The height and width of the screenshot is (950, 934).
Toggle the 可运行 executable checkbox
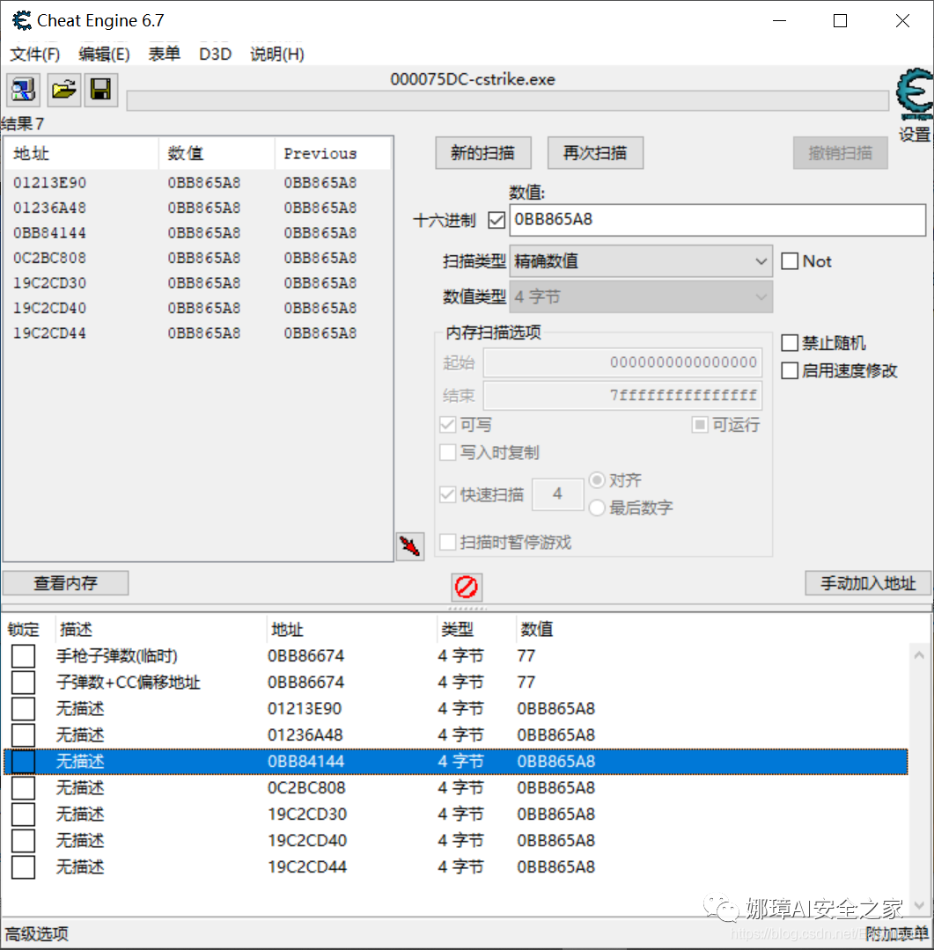point(699,425)
